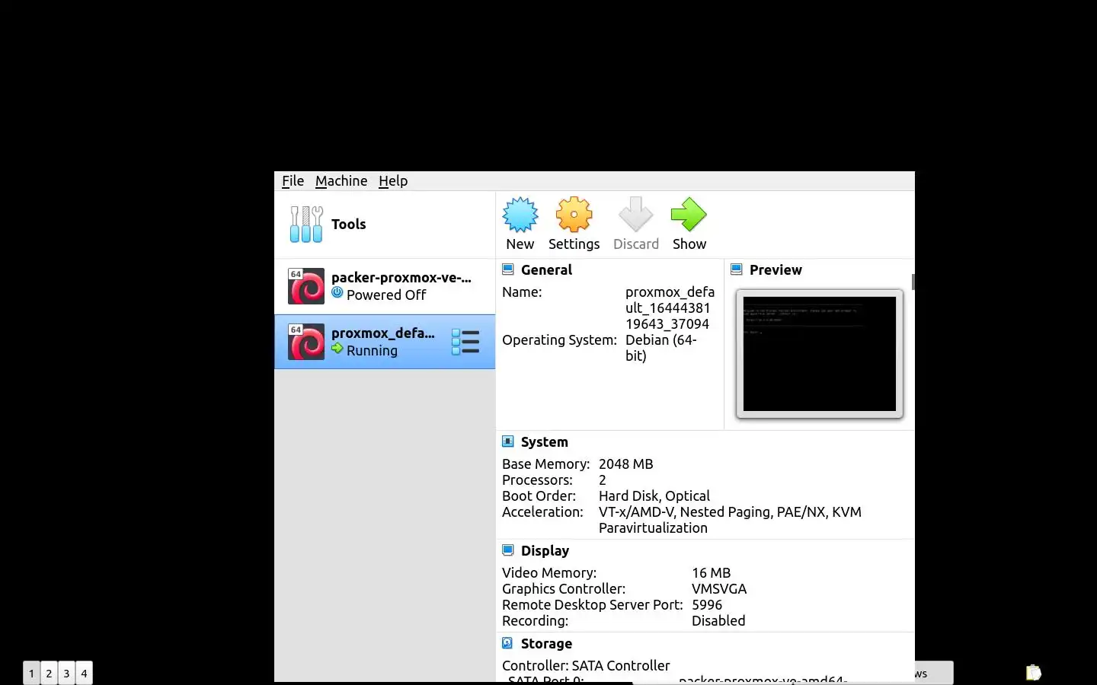Open the Storage section header
The height and width of the screenshot is (685, 1097).
546,644
